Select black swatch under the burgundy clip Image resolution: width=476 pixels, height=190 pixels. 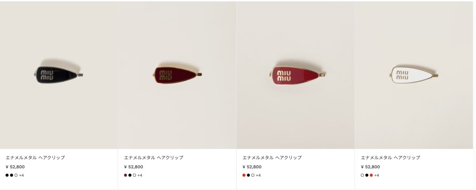(x=130, y=175)
